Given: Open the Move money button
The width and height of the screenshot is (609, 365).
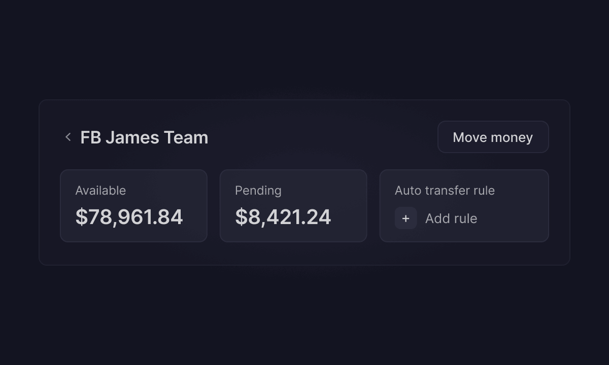Looking at the screenshot, I should tap(493, 137).
